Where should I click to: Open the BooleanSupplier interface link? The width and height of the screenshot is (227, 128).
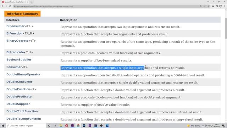19,60
